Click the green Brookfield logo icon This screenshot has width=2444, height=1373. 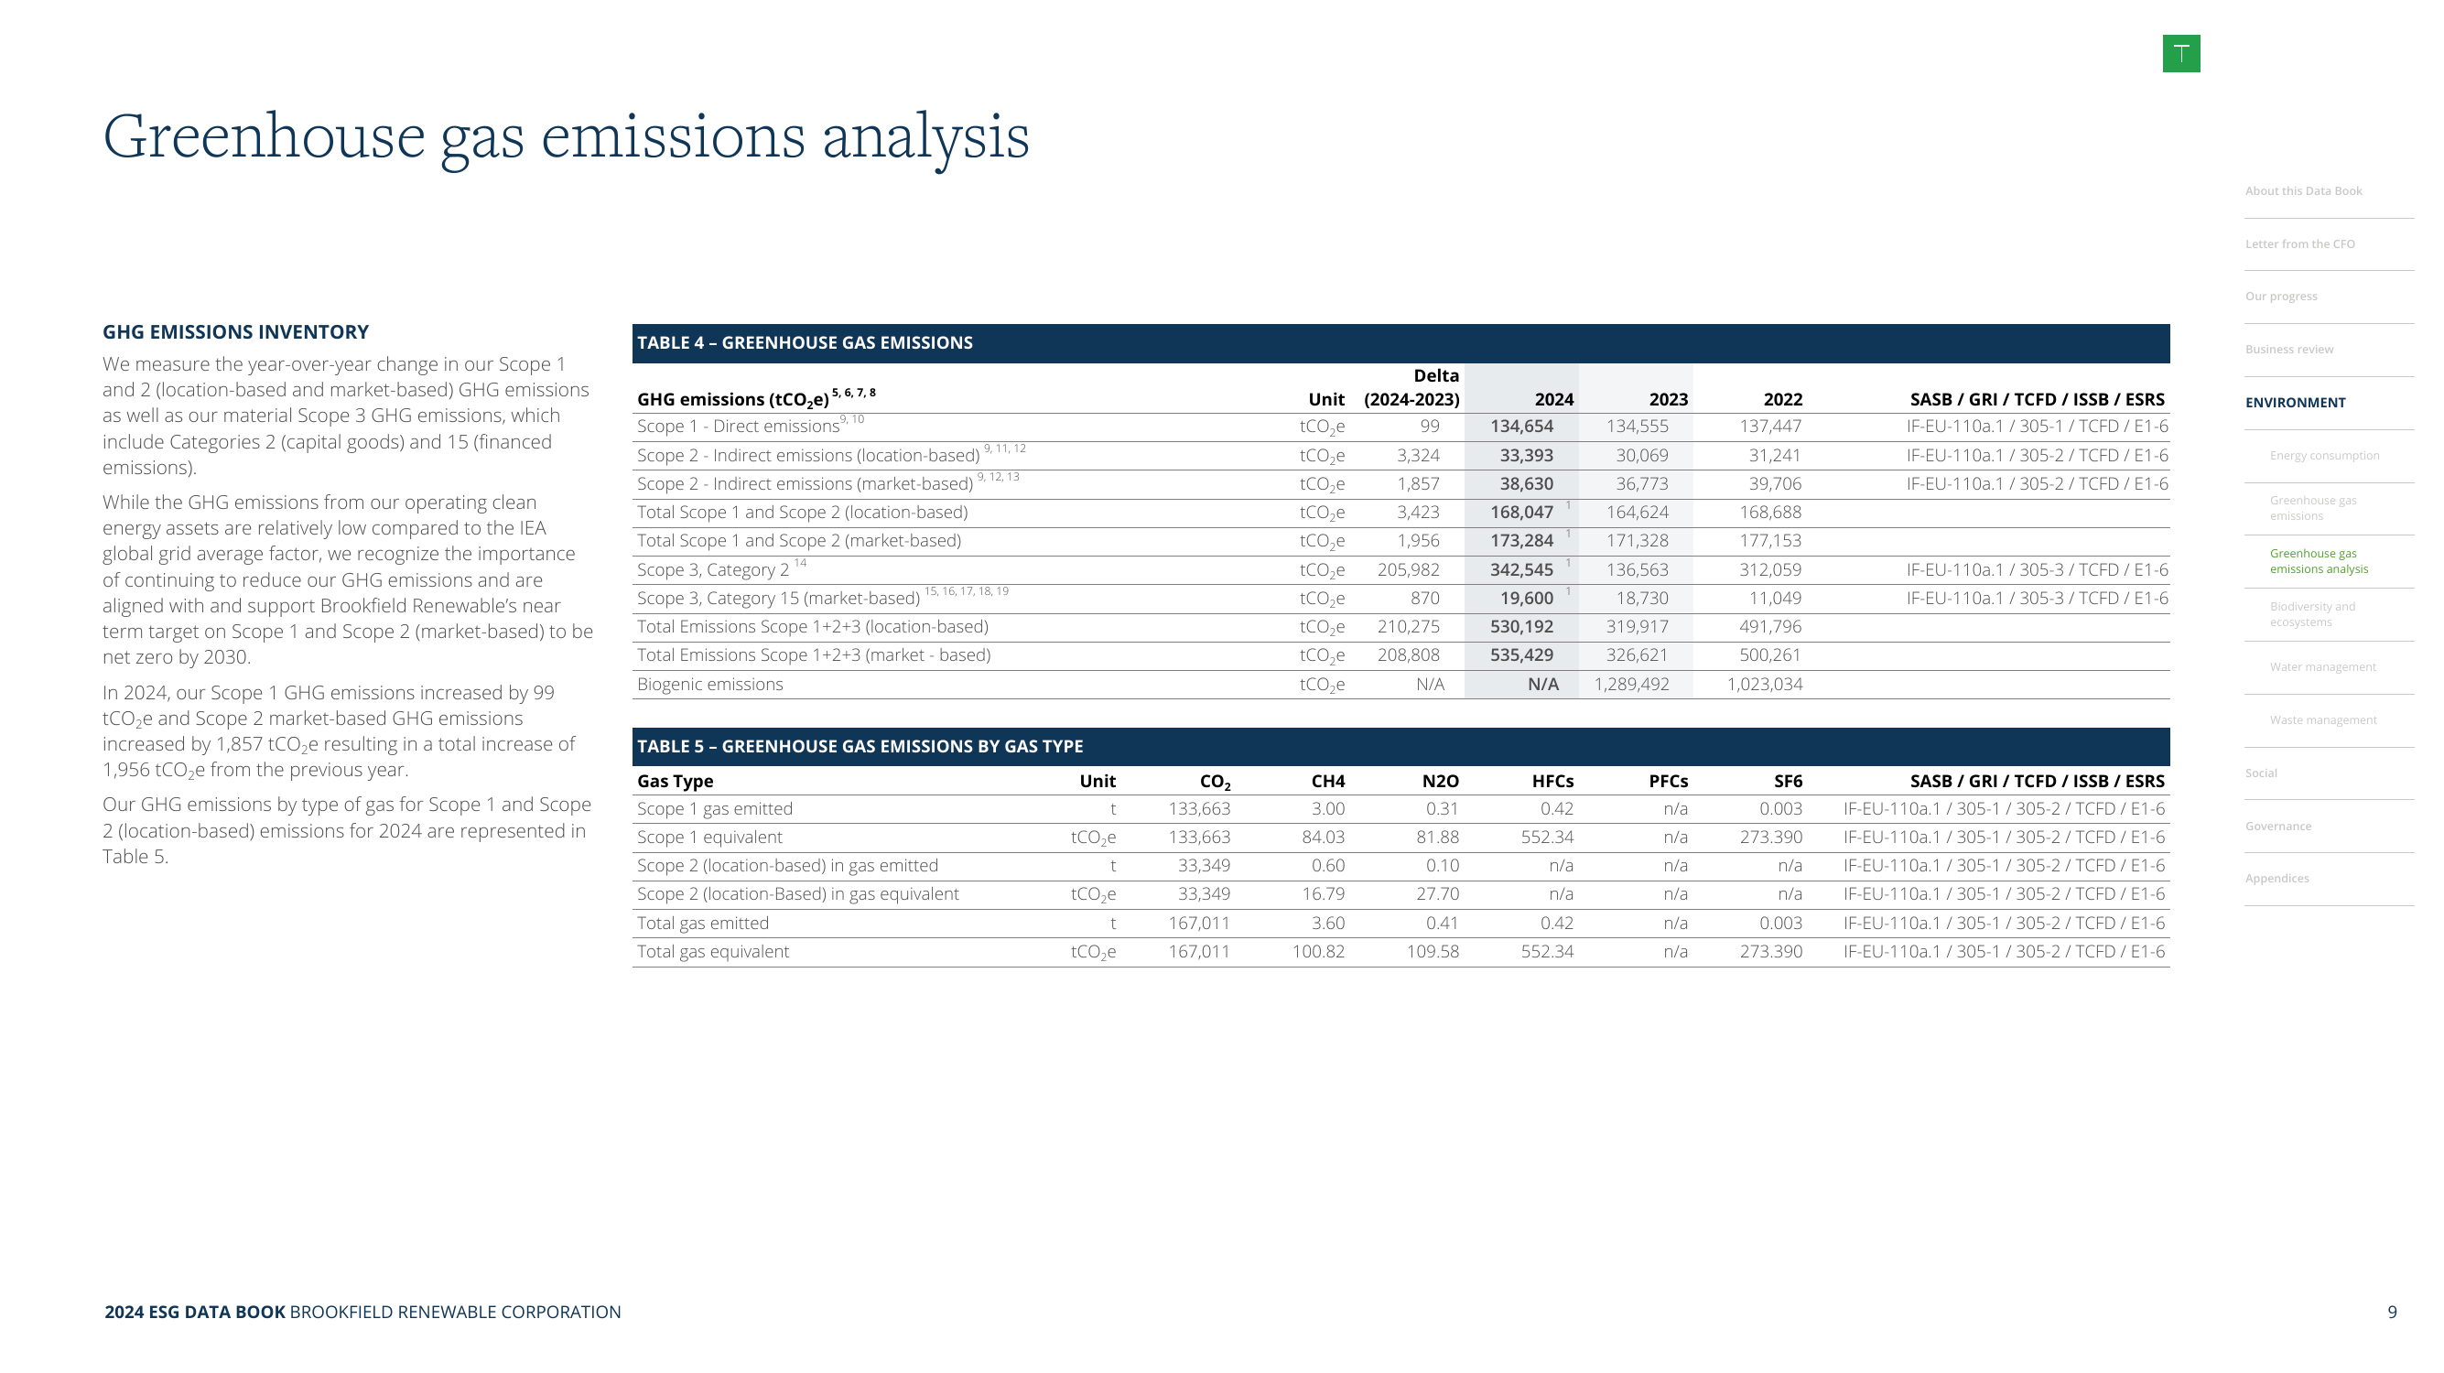(2180, 53)
